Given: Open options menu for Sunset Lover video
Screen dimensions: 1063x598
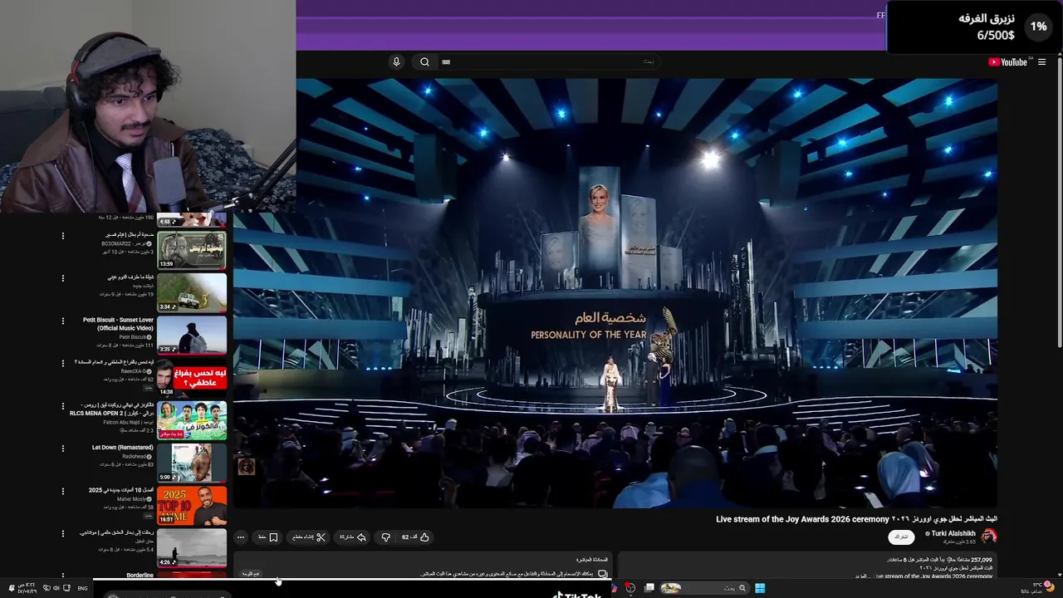Looking at the screenshot, I should point(62,321).
